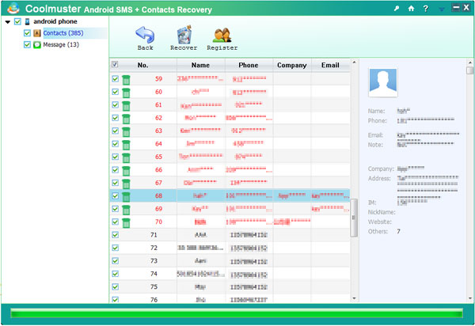Sort by the Company column header
475x326 pixels.
[291, 65]
